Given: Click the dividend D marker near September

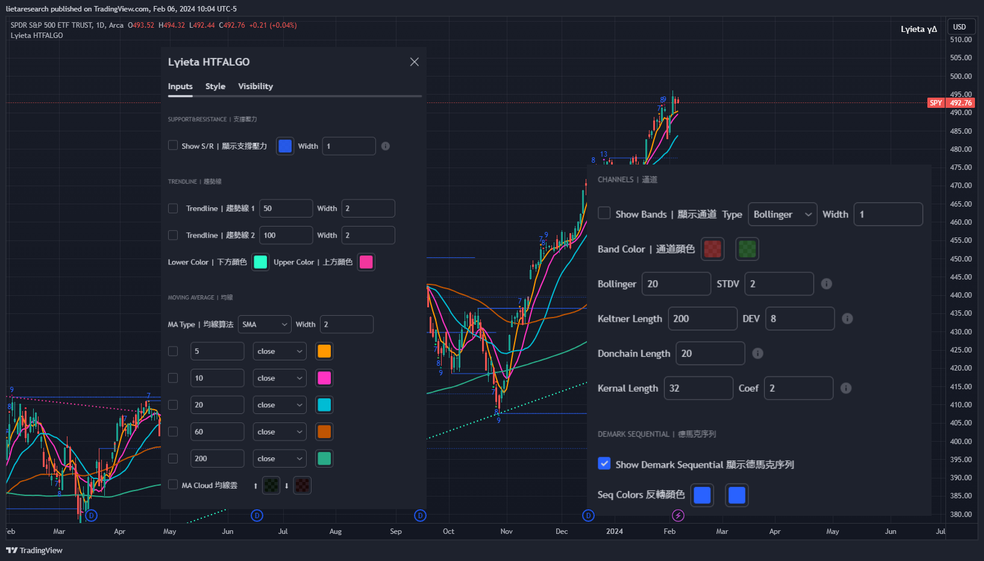Looking at the screenshot, I should coord(421,515).
